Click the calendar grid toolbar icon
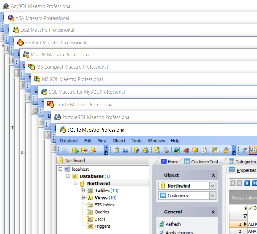The height and width of the screenshot is (234, 257). [x=215, y=150]
